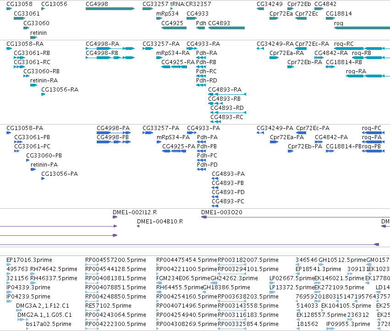
Task: Click the Pdh-RD transcript label
Action: [207, 81]
